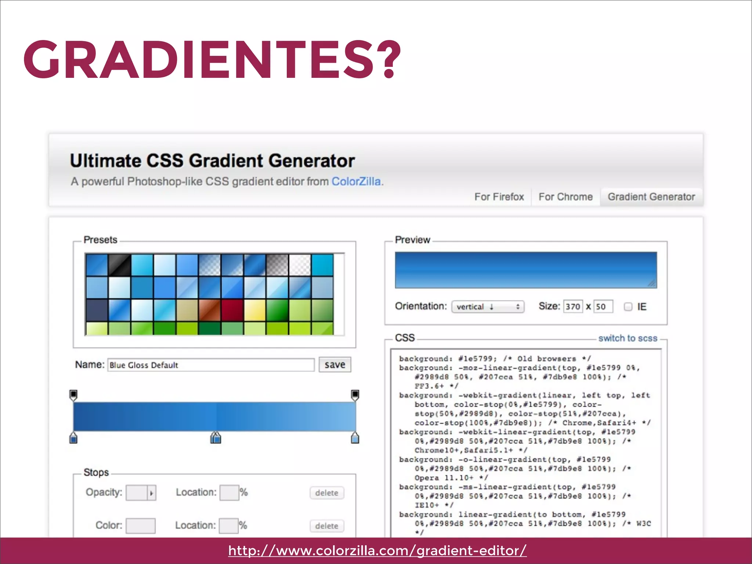
Task: Open the Opacity stepper arrow
Action: pos(151,493)
